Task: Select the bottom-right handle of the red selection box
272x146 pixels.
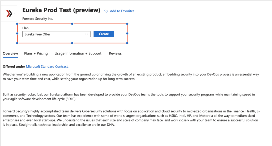Action: click(127, 43)
